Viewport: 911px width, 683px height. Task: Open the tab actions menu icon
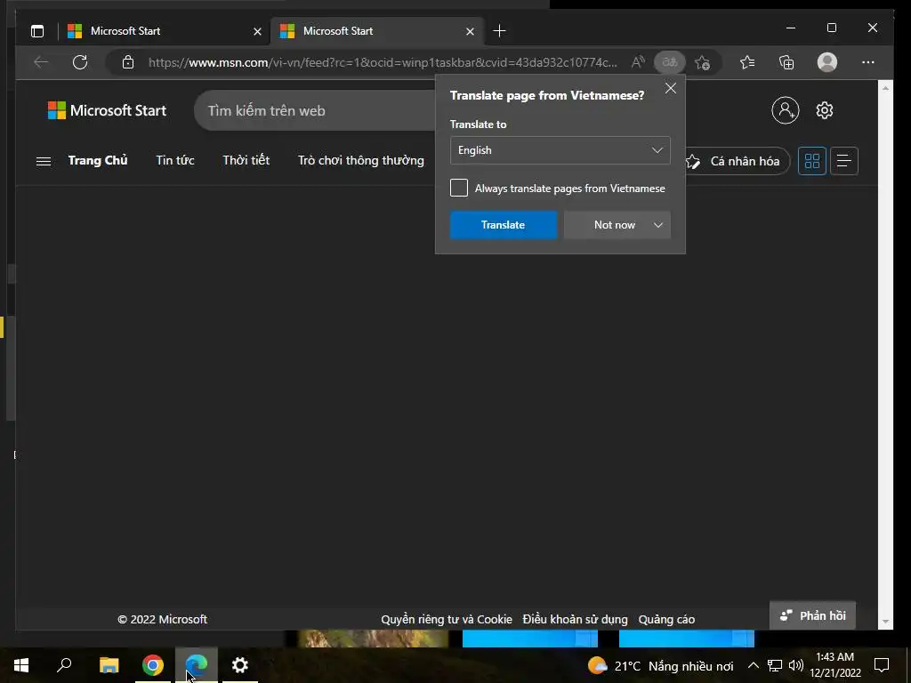[x=37, y=31]
